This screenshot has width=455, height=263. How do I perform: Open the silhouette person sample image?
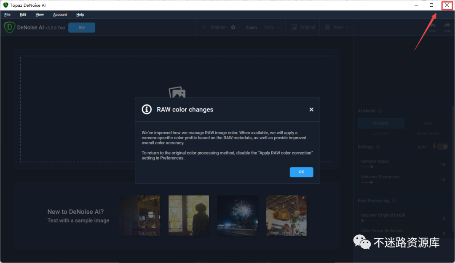[189, 215]
